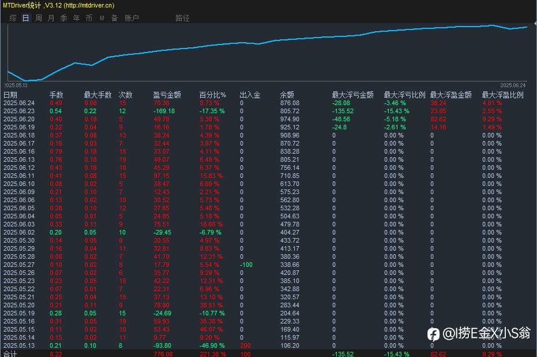Viewport: 537px width, 357px height.
Task: Open the 季 quarterly tab
Action: 63,18
